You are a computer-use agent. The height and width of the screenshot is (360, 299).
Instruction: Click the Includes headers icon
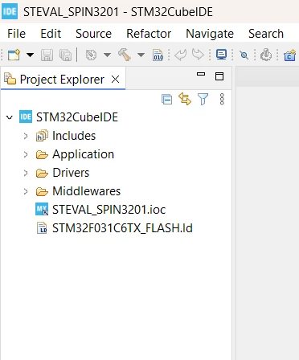[42, 136]
